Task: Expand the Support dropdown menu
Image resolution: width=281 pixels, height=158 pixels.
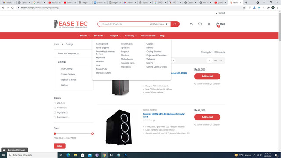Action: click(x=115, y=36)
